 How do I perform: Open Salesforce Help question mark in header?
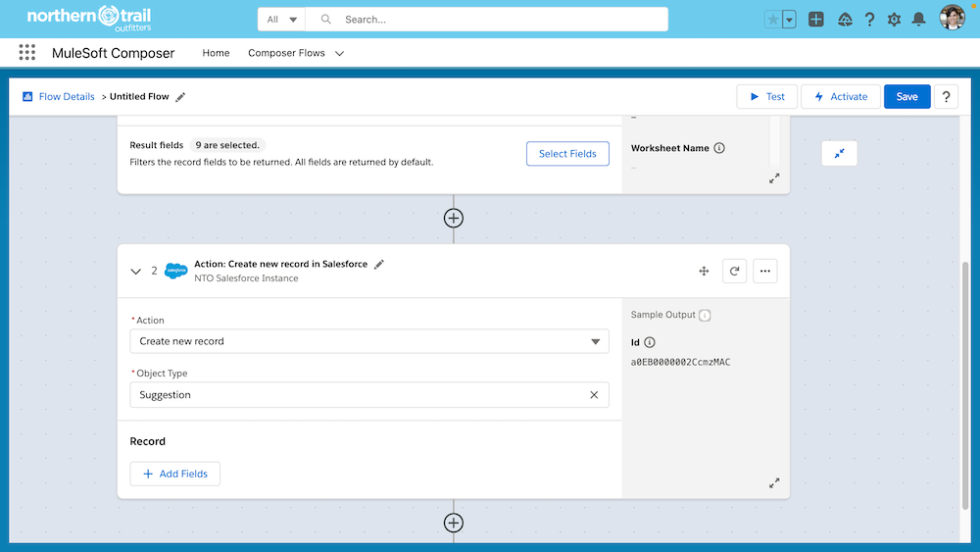[869, 20]
